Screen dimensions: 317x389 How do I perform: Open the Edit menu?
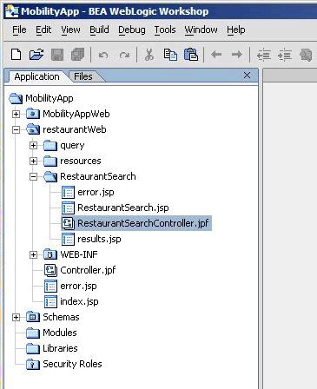(x=43, y=30)
